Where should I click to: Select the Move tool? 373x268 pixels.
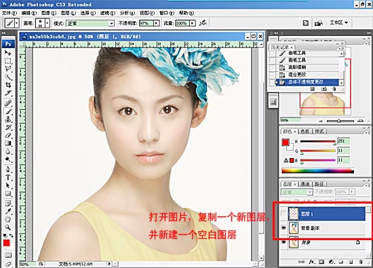tap(8, 53)
